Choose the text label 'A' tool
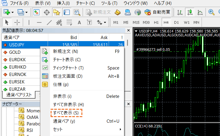This screenshot has height=136, width=220. pos(79,22)
